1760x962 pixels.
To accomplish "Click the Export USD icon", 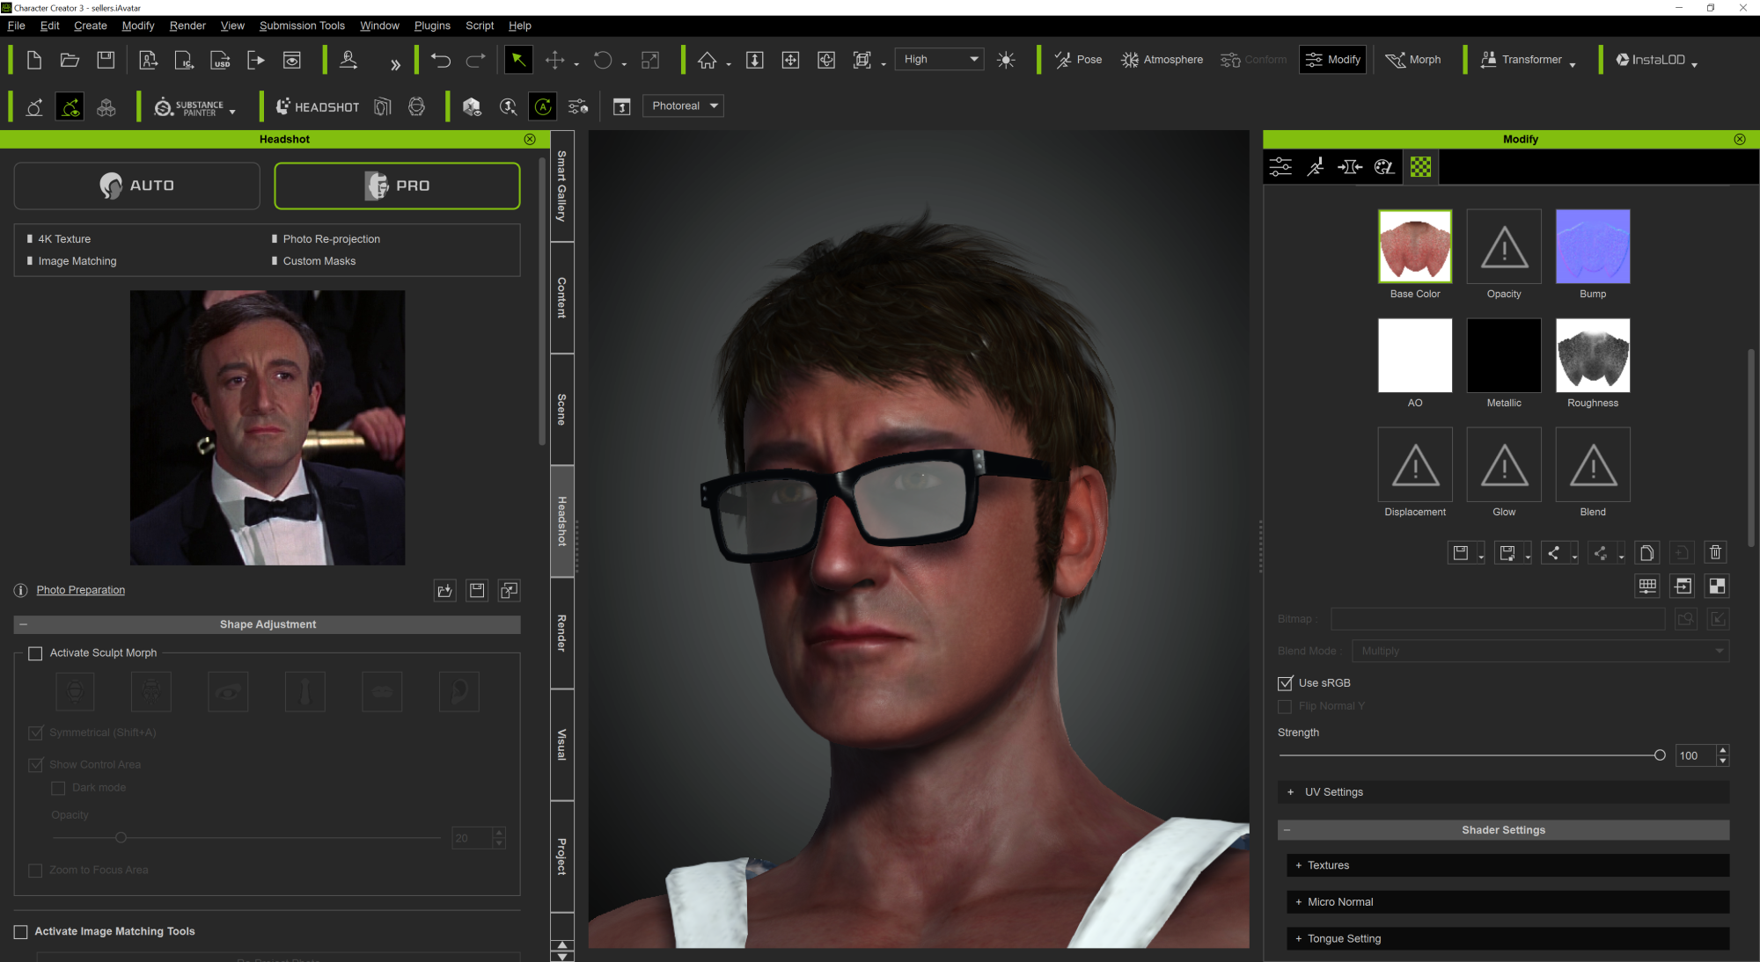I will (220, 60).
